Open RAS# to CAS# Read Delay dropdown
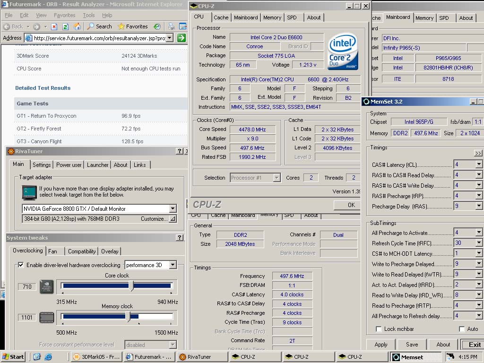Screen dimensions: 484x363 pos(478,175)
